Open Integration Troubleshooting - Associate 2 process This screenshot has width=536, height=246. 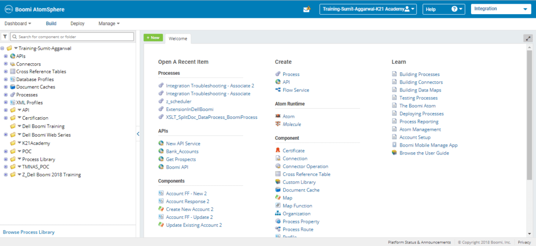[x=210, y=86]
